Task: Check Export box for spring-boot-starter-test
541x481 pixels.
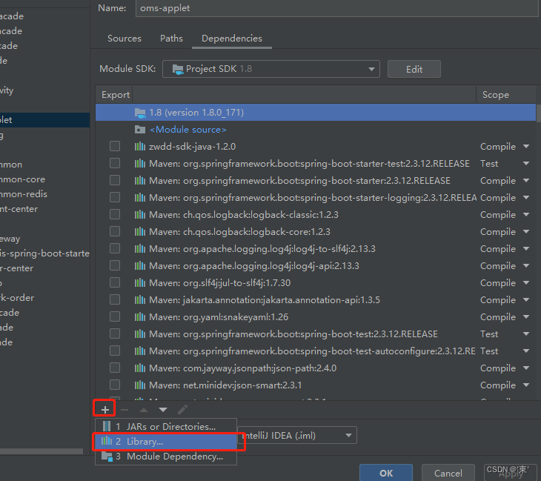Action: coord(115,163)
